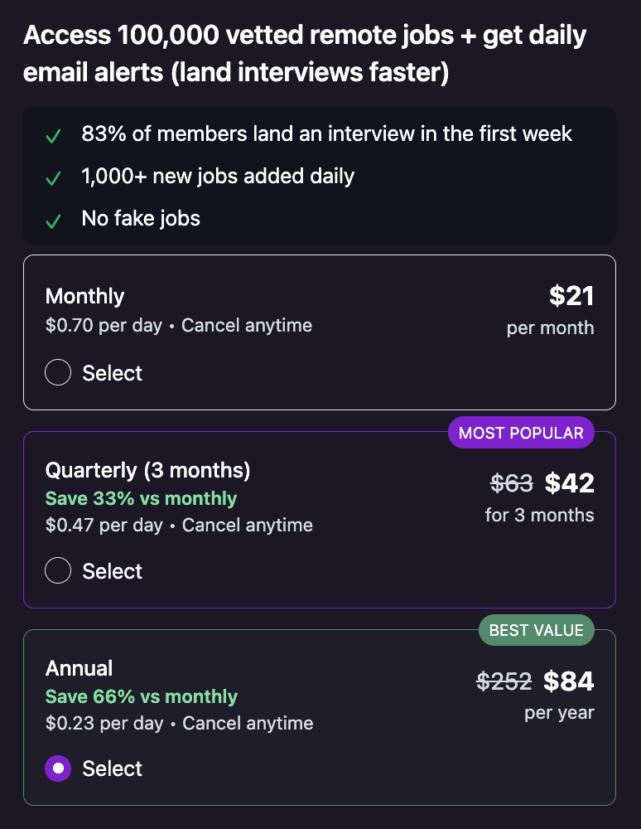Click the selected Annual plan radio button
Viewport: 641px width, 829px height.
(x=58, y=768)
